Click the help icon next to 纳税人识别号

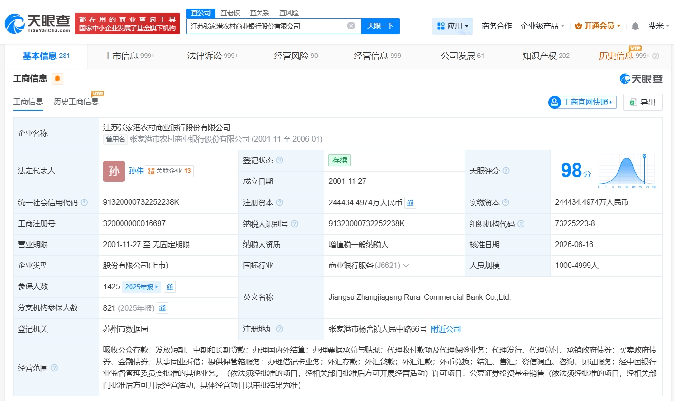[294, 224]
